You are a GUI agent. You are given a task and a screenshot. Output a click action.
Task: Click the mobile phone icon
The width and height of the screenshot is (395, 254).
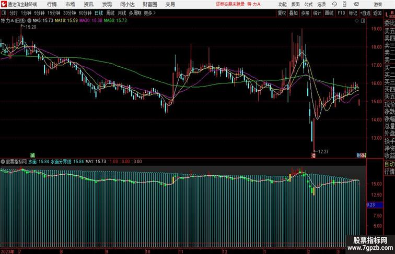pos(345,4)
